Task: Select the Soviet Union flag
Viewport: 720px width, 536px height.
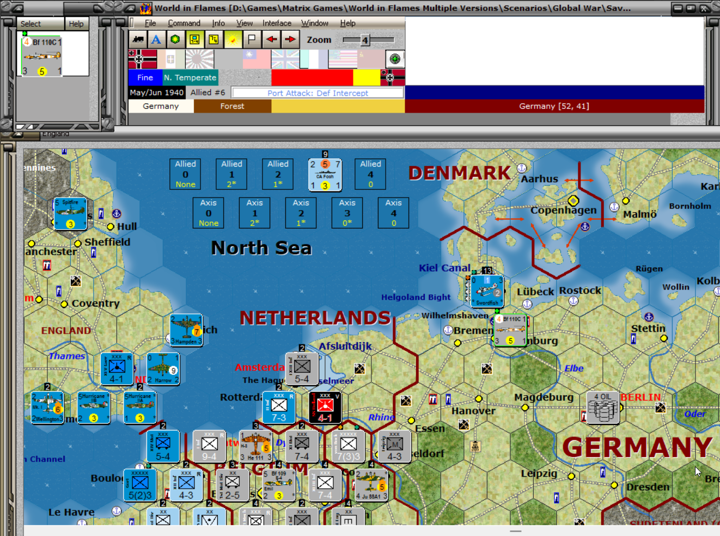Action: pyautogui.click(x=371, y=59)
